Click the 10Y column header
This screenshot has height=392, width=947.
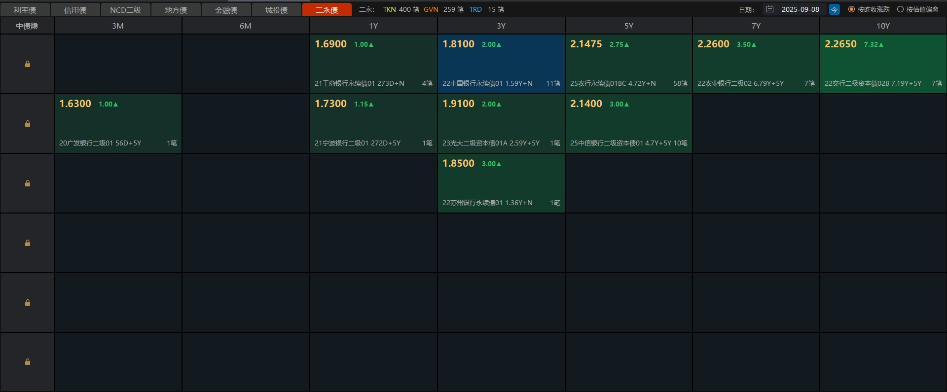tap(883, 26)
